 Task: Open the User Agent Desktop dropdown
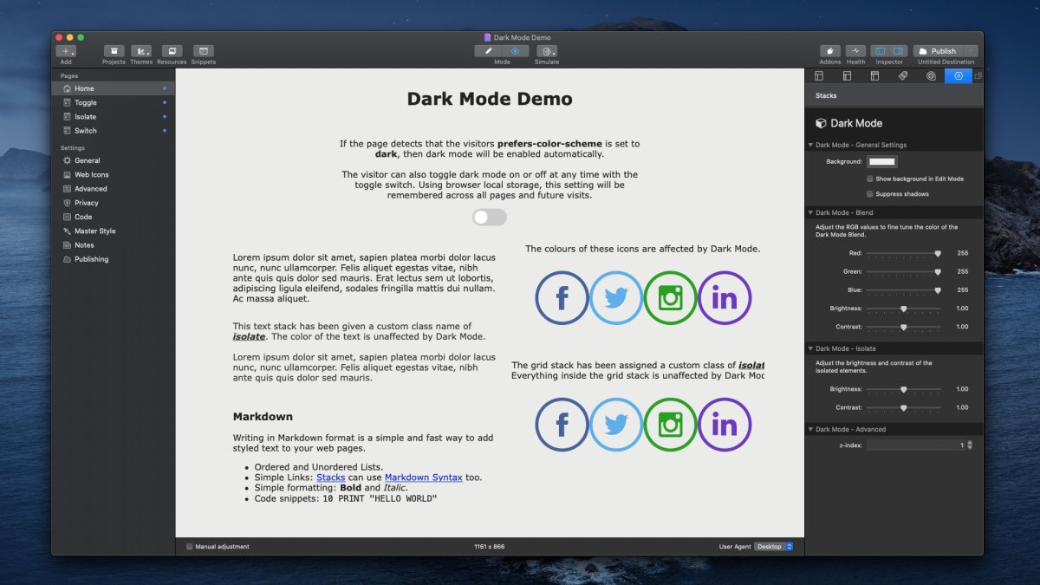click(x=773, y=546)
